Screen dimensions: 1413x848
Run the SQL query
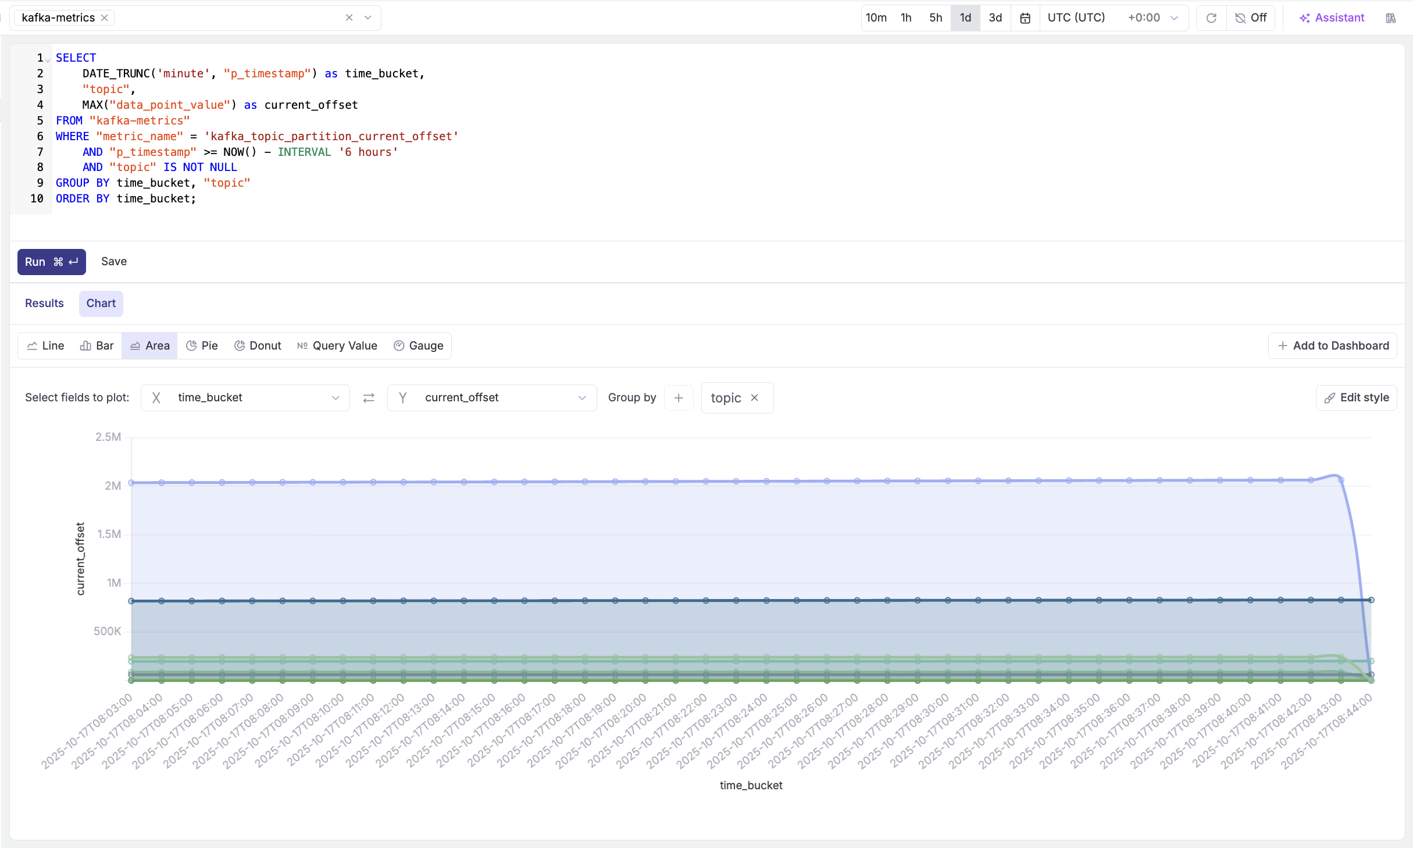(51, 262)
